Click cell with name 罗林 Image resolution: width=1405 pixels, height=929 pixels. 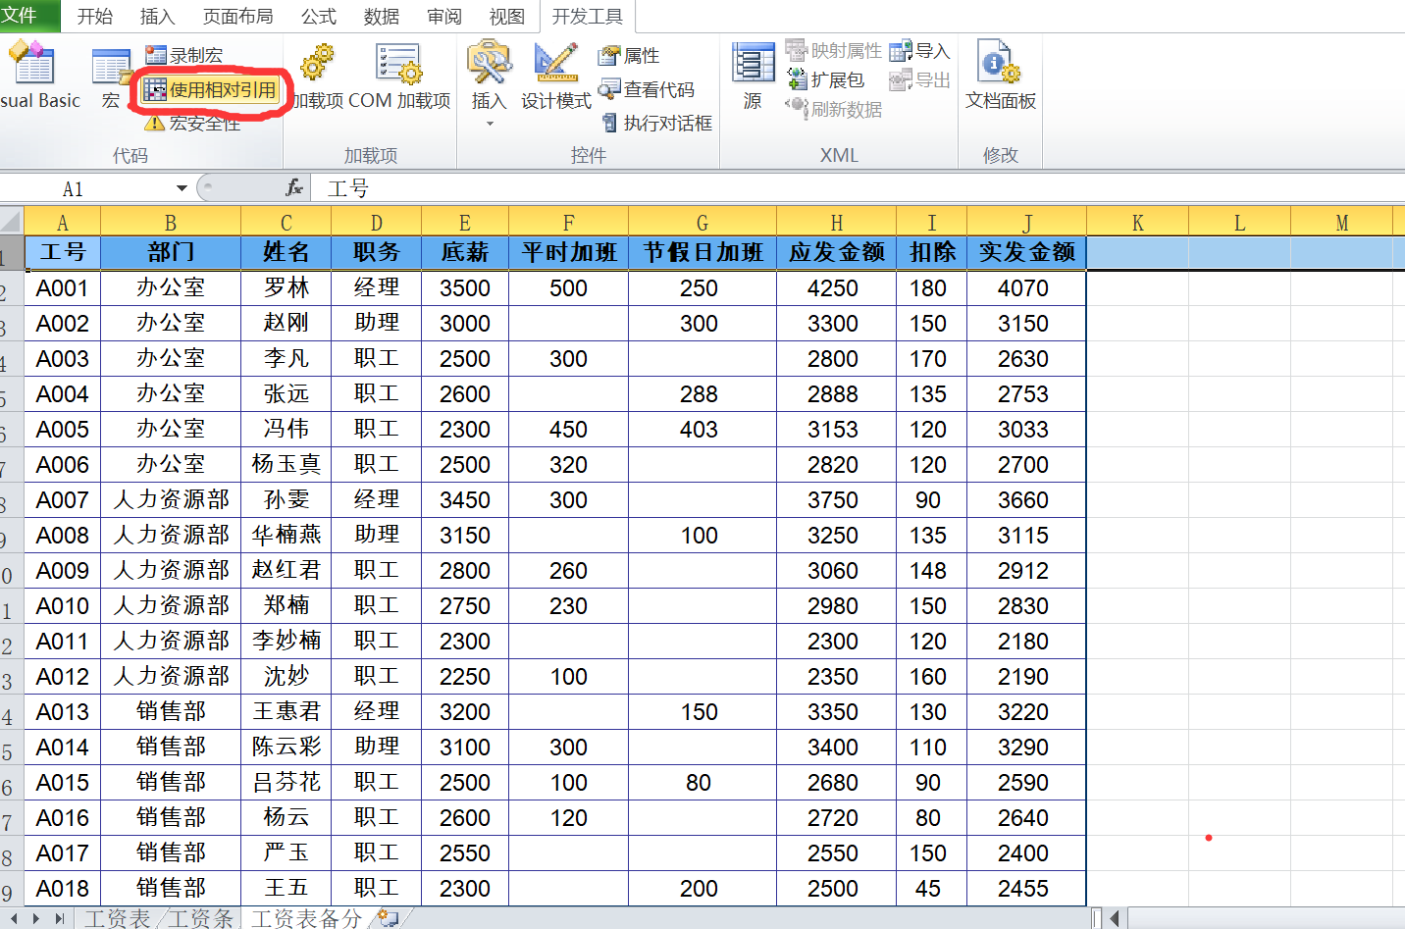coord(286,288)
